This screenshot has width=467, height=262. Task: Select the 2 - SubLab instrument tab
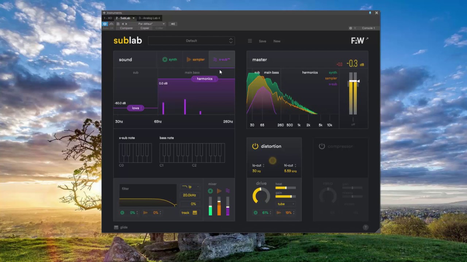[x=123, y=18]
